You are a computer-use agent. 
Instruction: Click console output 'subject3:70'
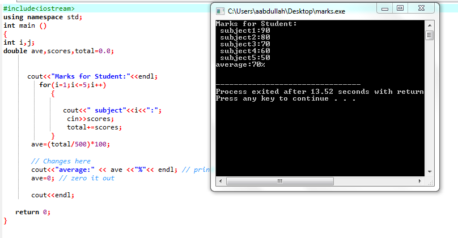pos(245,44)
